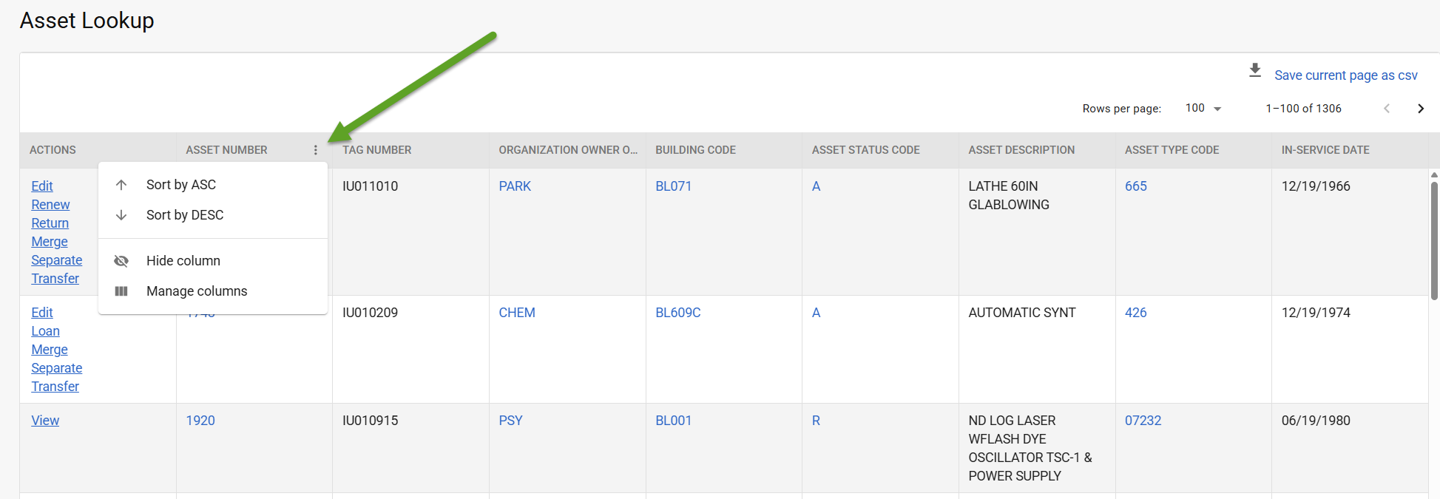Open Manage columns from the menu

click(x=197, y=291)
